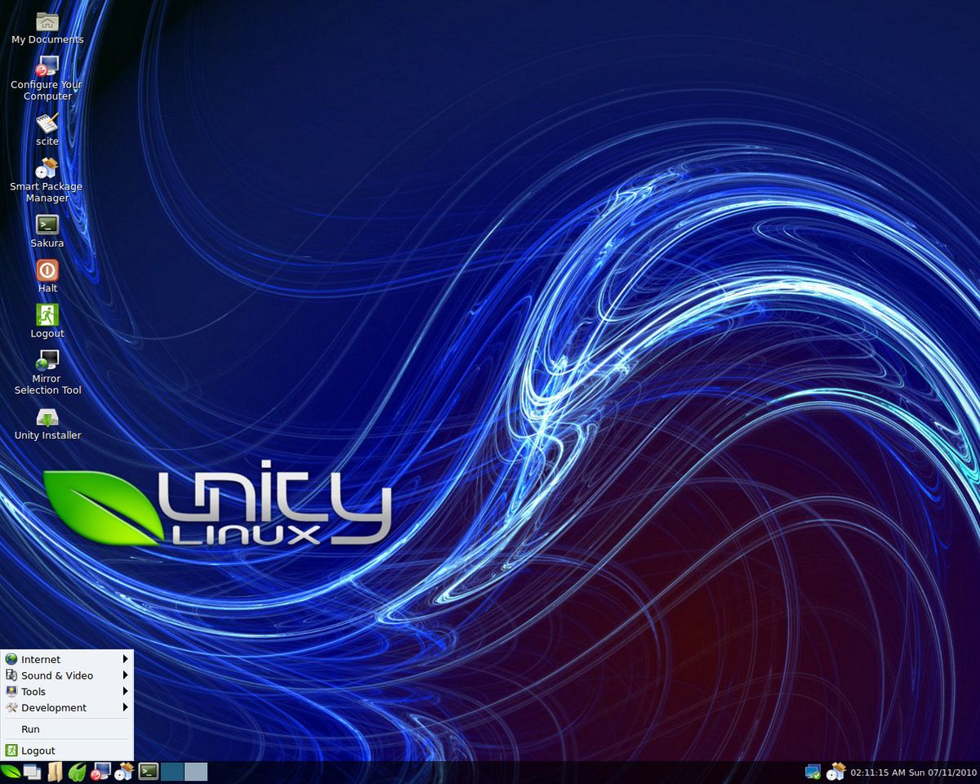The height and width of the screenshot is (784, 980).
Task: Switch to the second workspace in the pager
Action: 196,771
